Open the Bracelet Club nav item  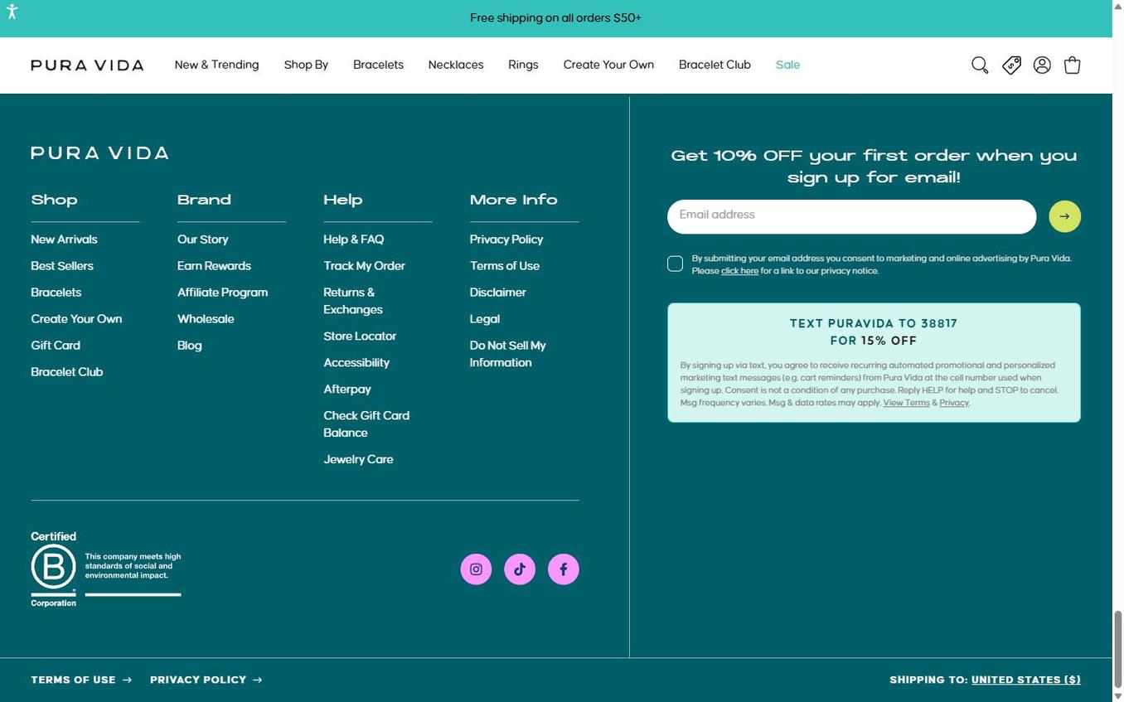point(714,65)
